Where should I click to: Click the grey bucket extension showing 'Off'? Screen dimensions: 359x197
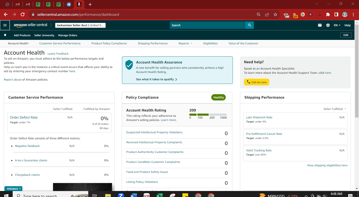(287, 15)
